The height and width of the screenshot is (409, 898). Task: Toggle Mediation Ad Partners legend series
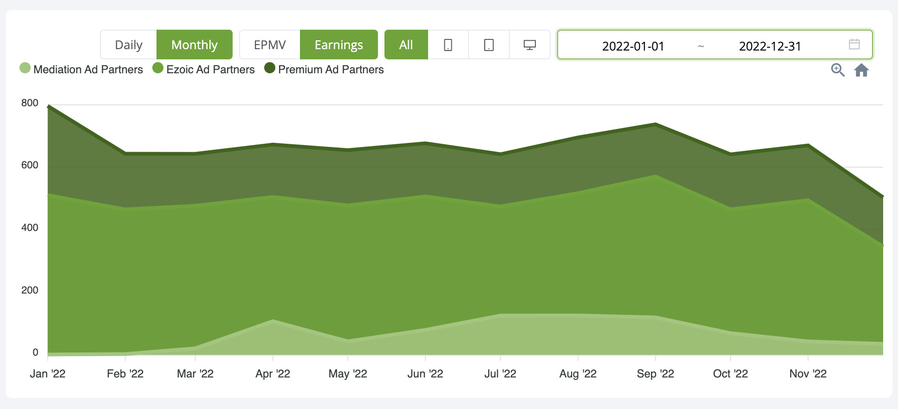point(81,69)
